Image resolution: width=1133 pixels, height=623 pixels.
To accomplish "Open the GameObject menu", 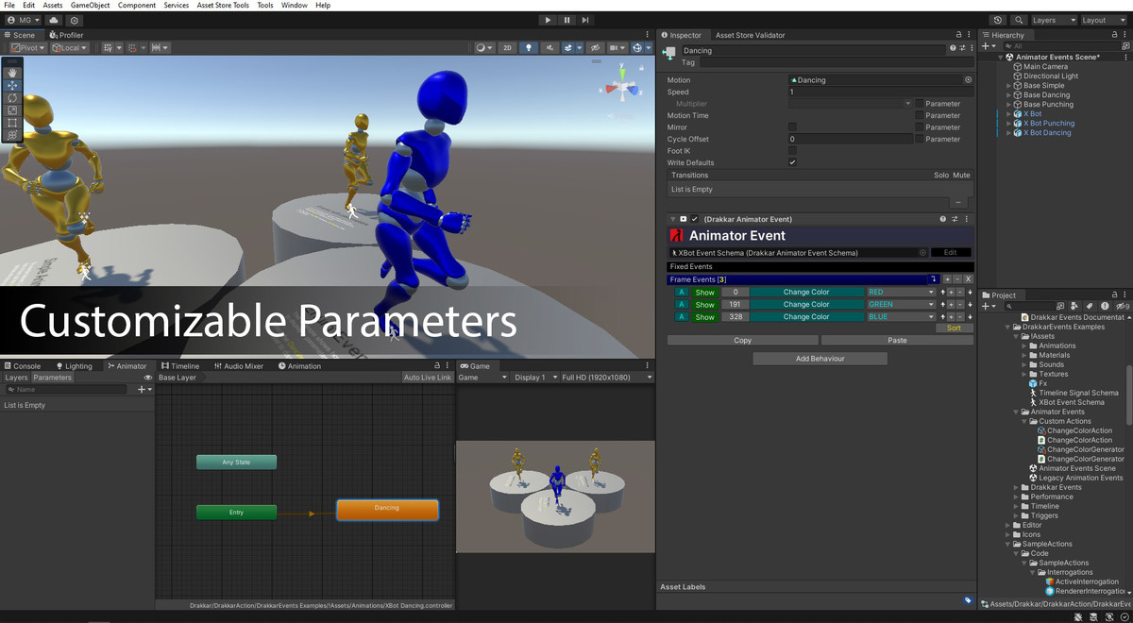I will [91, 6].
